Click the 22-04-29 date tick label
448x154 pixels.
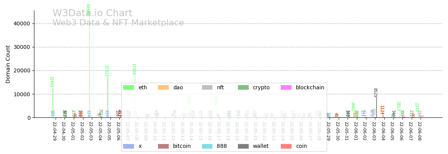(54, 132)
